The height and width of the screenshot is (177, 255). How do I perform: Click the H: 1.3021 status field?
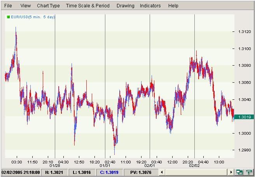coord(55,172)
